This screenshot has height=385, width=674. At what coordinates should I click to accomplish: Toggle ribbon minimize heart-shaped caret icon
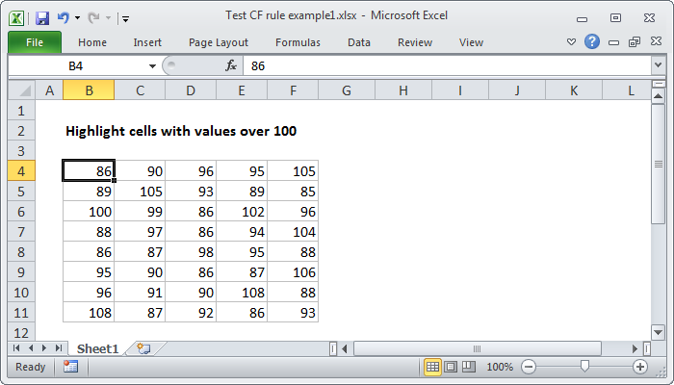(x=571, y=42)
